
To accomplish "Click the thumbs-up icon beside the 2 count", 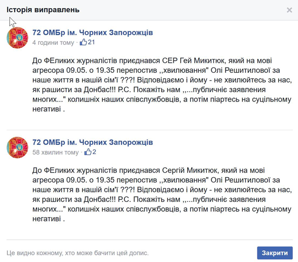I will pyautogui.click(x=88, y=152).
